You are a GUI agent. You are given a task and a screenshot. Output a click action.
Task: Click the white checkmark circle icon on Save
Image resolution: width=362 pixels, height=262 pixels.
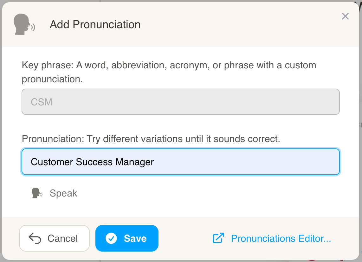111,238
